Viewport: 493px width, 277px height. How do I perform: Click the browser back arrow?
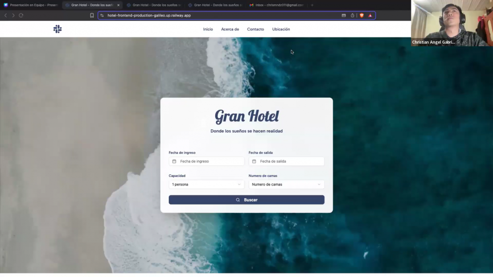tap(6, 15)
